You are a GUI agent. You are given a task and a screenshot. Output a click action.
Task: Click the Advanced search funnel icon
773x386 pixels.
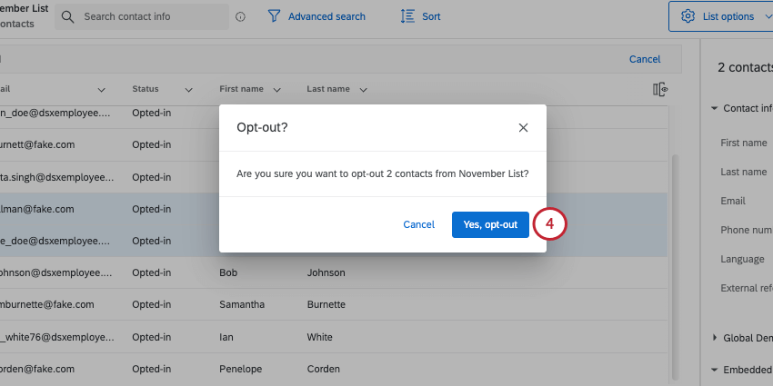click(x=274, y=16)
